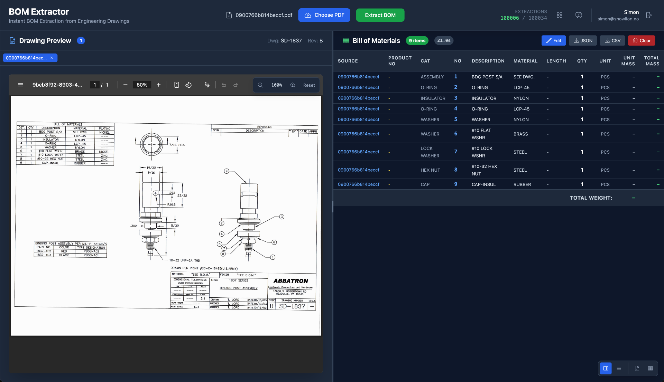Screen dimensions: 664x382
Task: Click the Choose PDF button
Action: [324, 15]
